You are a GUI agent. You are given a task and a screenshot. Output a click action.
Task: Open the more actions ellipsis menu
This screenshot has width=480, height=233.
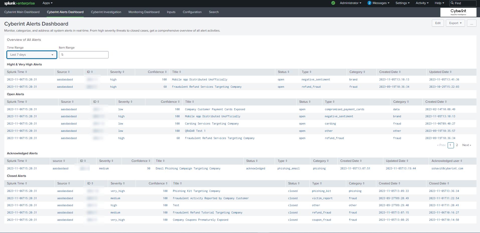click(x=471, y=23)
